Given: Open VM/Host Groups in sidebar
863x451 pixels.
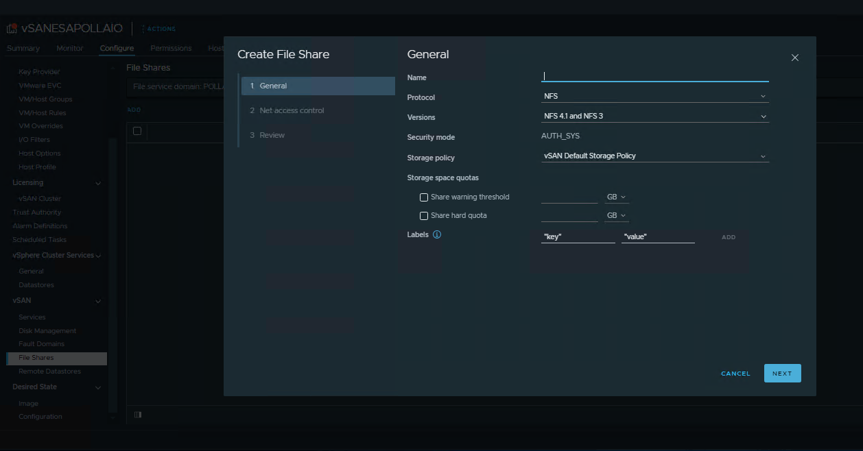Looking at the screenshot, I should [x=45, y=99].
